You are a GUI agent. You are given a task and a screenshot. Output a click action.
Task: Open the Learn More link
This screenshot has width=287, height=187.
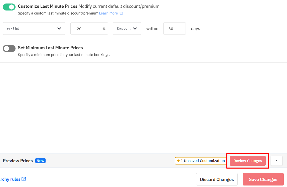108,13
